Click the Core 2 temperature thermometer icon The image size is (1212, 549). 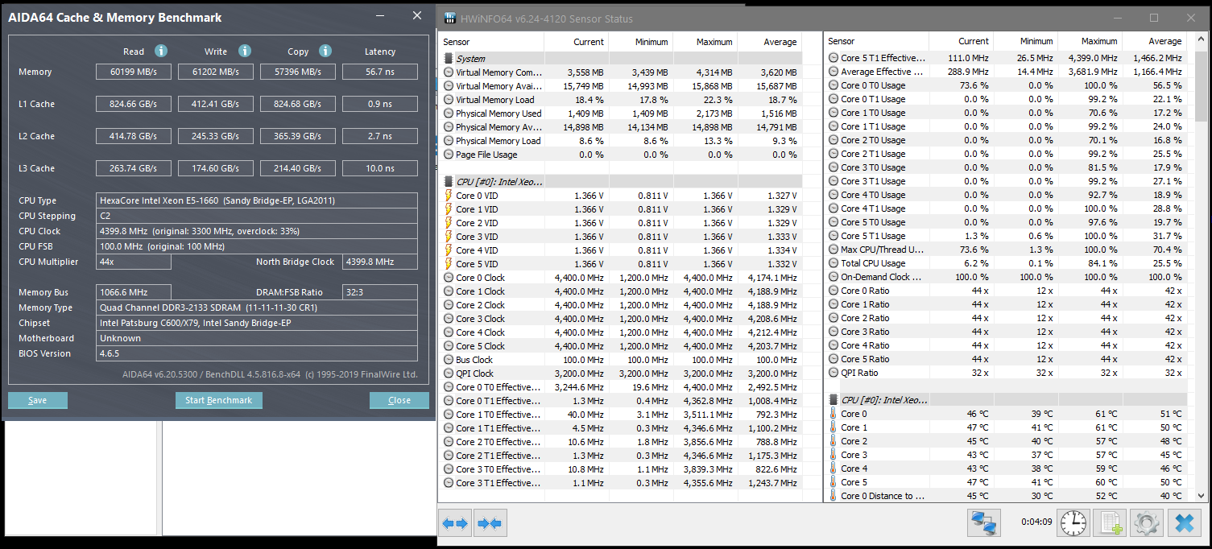pyautogui.click(x=834, y=441)
